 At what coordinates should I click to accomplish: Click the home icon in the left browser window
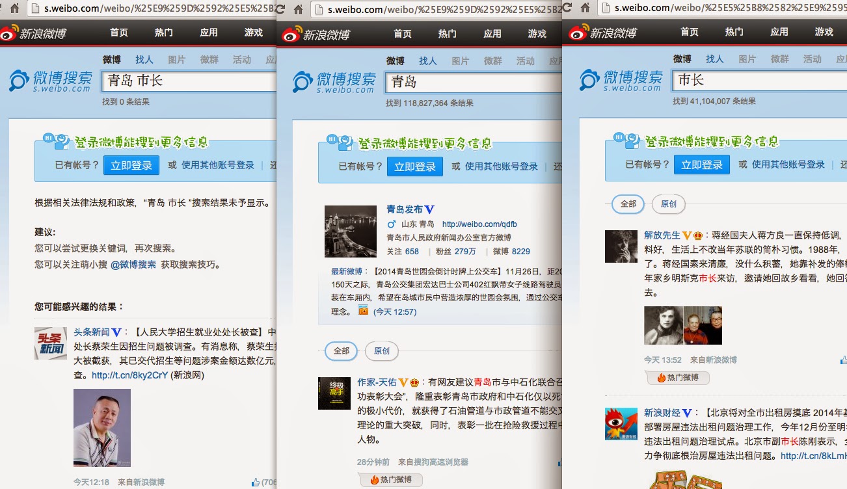click(14, 8)
